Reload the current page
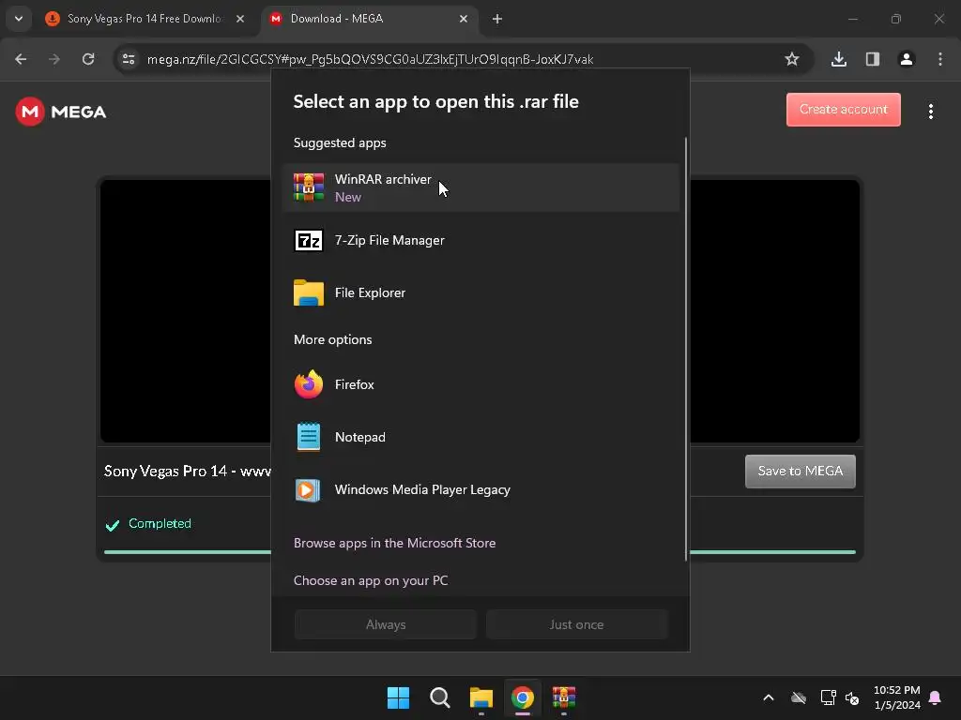Viewport: 961px width, 720px height. [x=88, y=59]
